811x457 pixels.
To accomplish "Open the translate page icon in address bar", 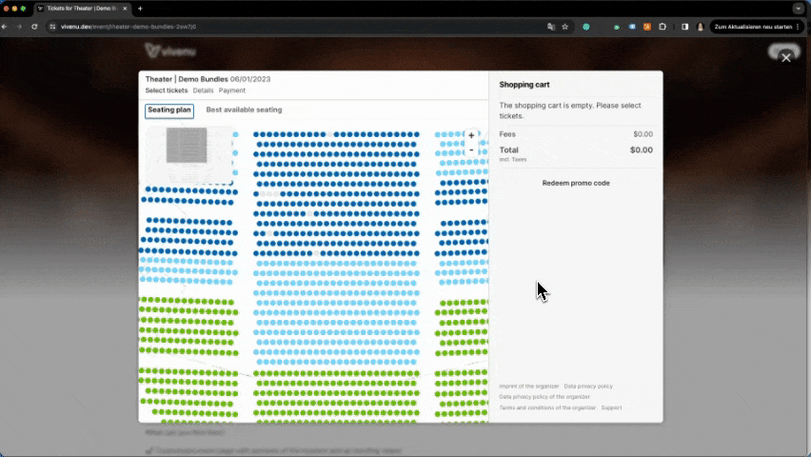I will coord(551,27).
